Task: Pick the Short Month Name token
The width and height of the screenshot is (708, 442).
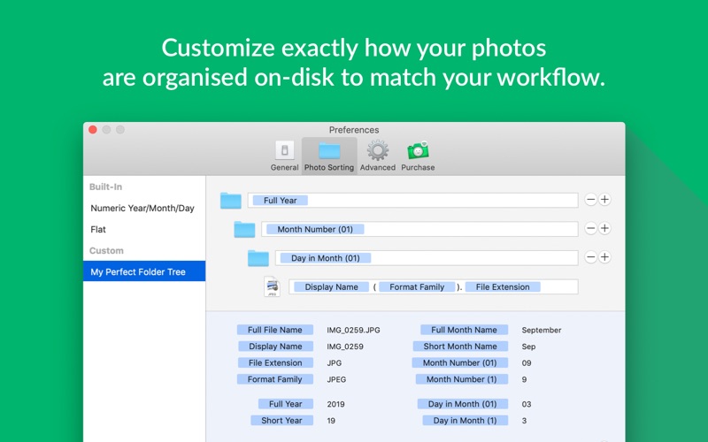Action: coord(460,347)
